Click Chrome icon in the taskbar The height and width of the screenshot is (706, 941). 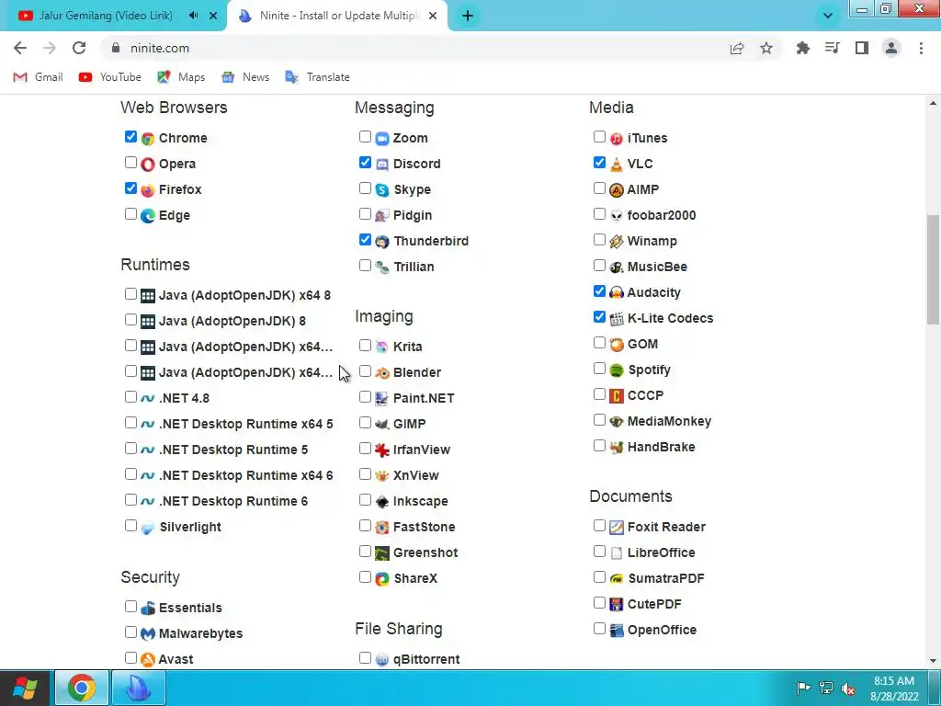82,688
